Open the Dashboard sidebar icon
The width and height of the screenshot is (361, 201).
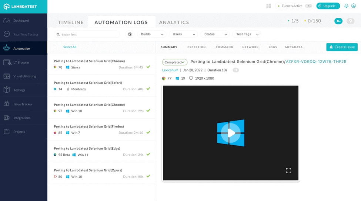point(7,21)
